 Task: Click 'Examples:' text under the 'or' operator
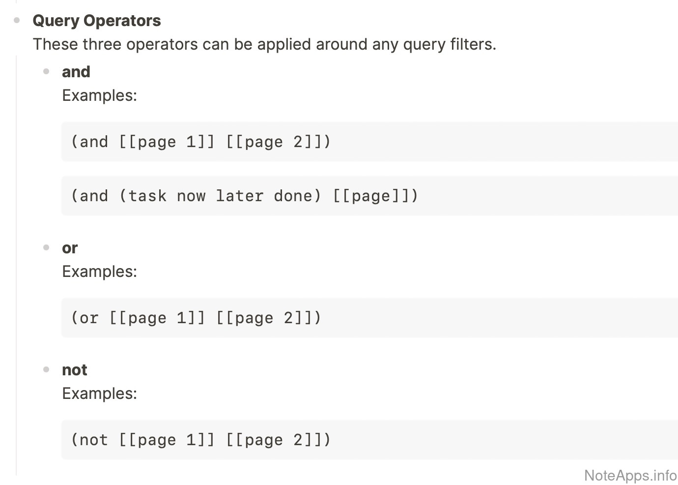[99, 272]
